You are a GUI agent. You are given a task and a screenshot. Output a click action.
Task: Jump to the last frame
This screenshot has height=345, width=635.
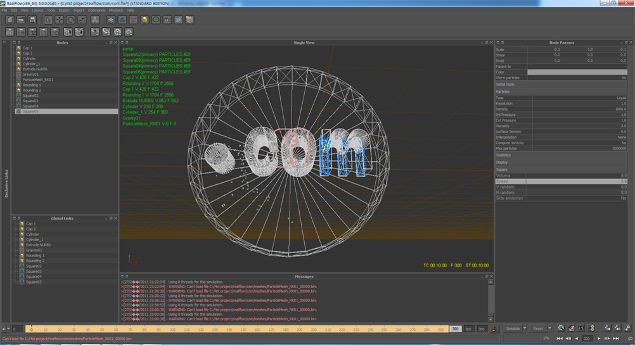(x=616, y=339)
